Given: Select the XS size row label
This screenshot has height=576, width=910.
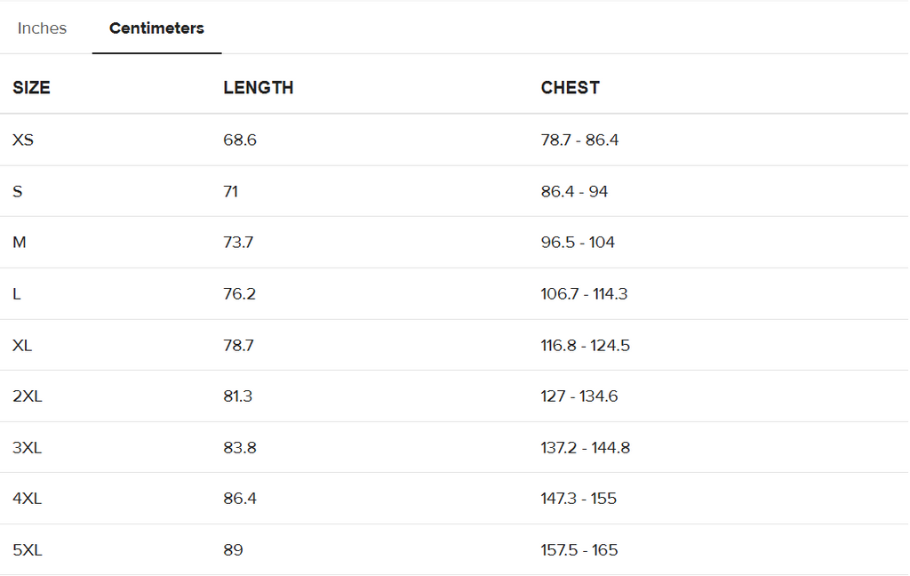Looking at the screenshot, I should coord(23,140).
